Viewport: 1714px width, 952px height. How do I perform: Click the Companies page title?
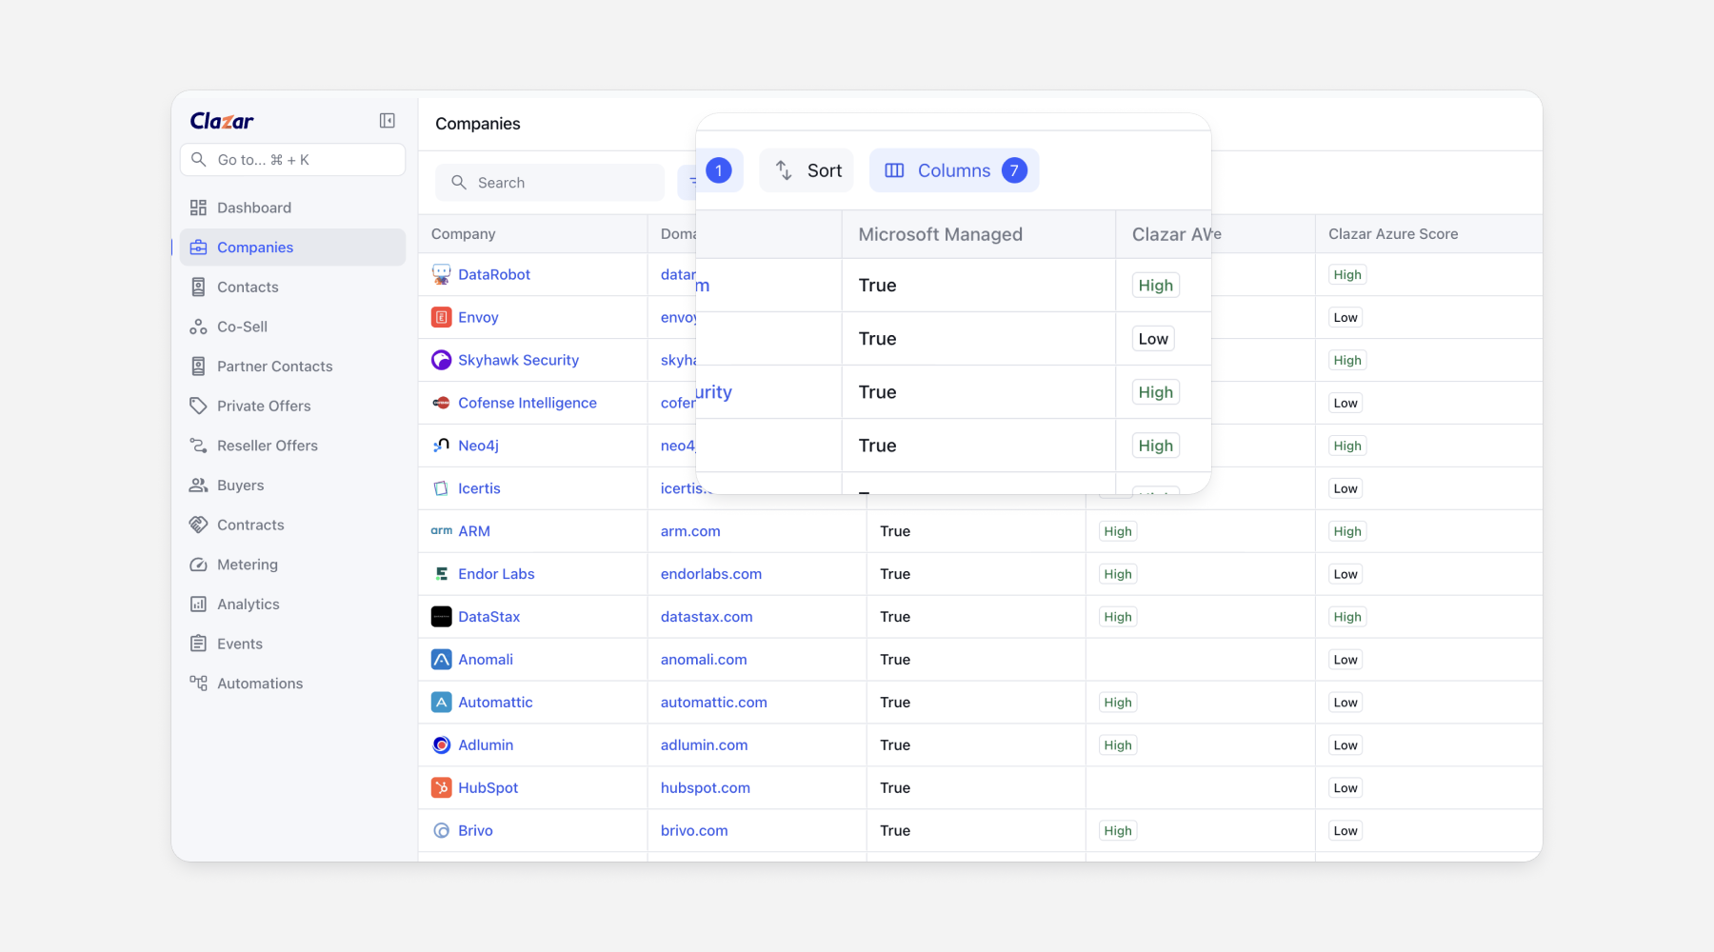[x=478, y=124]
